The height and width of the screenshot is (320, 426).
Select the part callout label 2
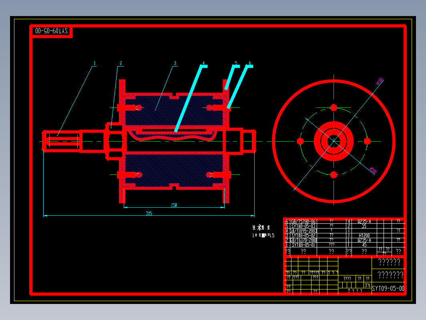tap(120, 63)
